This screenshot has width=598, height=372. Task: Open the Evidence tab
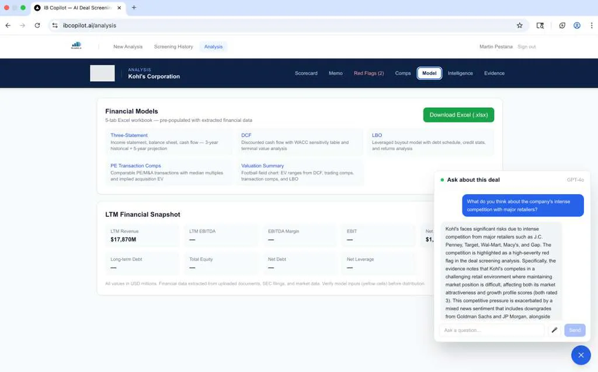(x=494, y=73)
